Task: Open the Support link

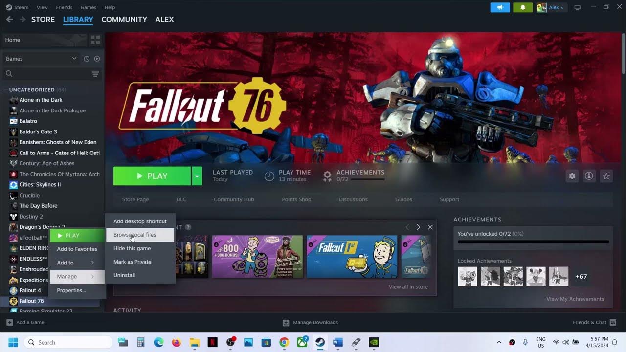Action: (449, 199)
